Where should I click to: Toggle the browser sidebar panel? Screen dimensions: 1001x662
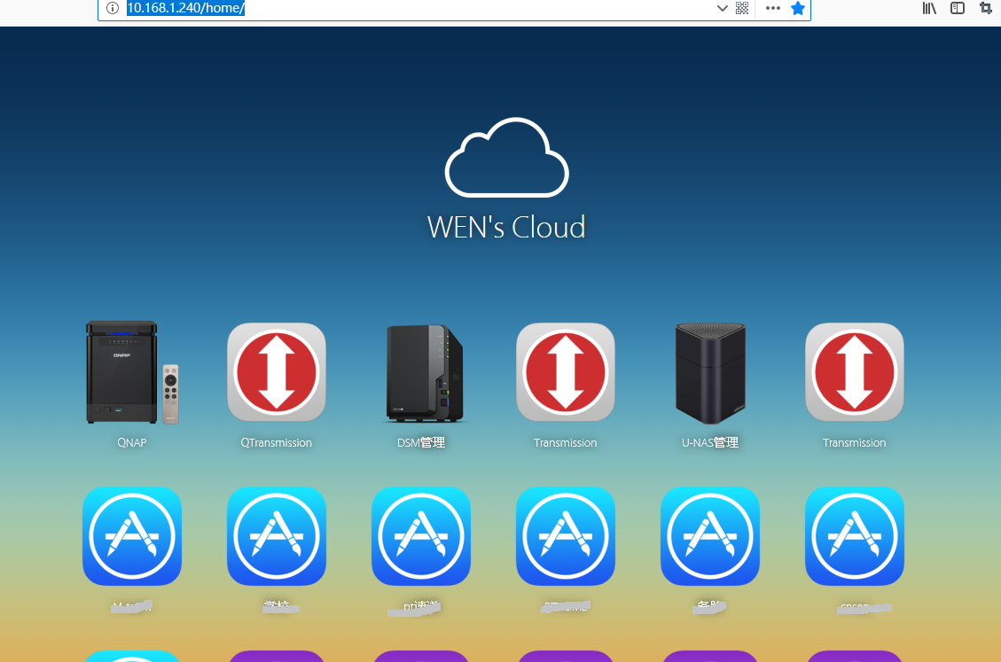coord(958,8)
